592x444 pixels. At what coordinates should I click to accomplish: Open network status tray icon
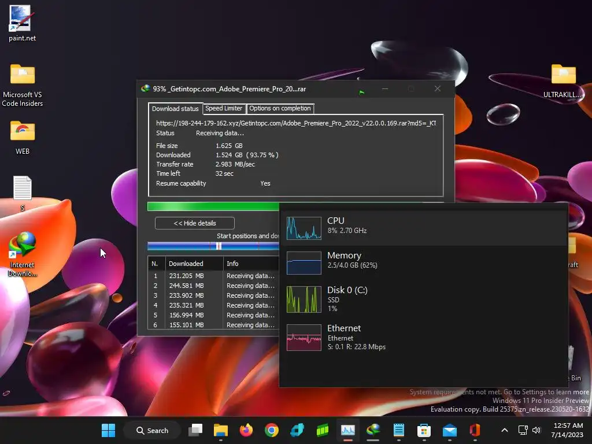pos(523,430)
